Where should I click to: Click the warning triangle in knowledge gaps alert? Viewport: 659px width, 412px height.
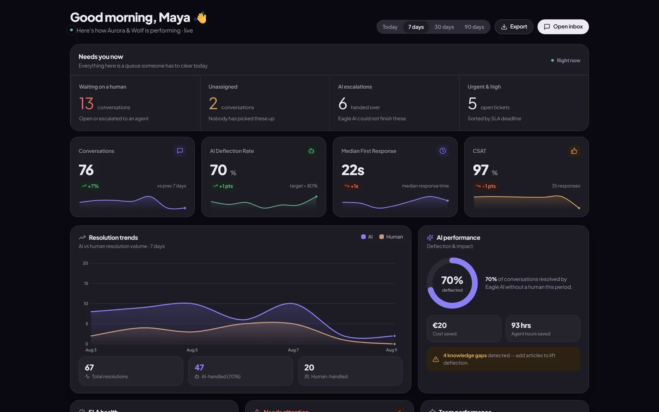pos(436,359)
